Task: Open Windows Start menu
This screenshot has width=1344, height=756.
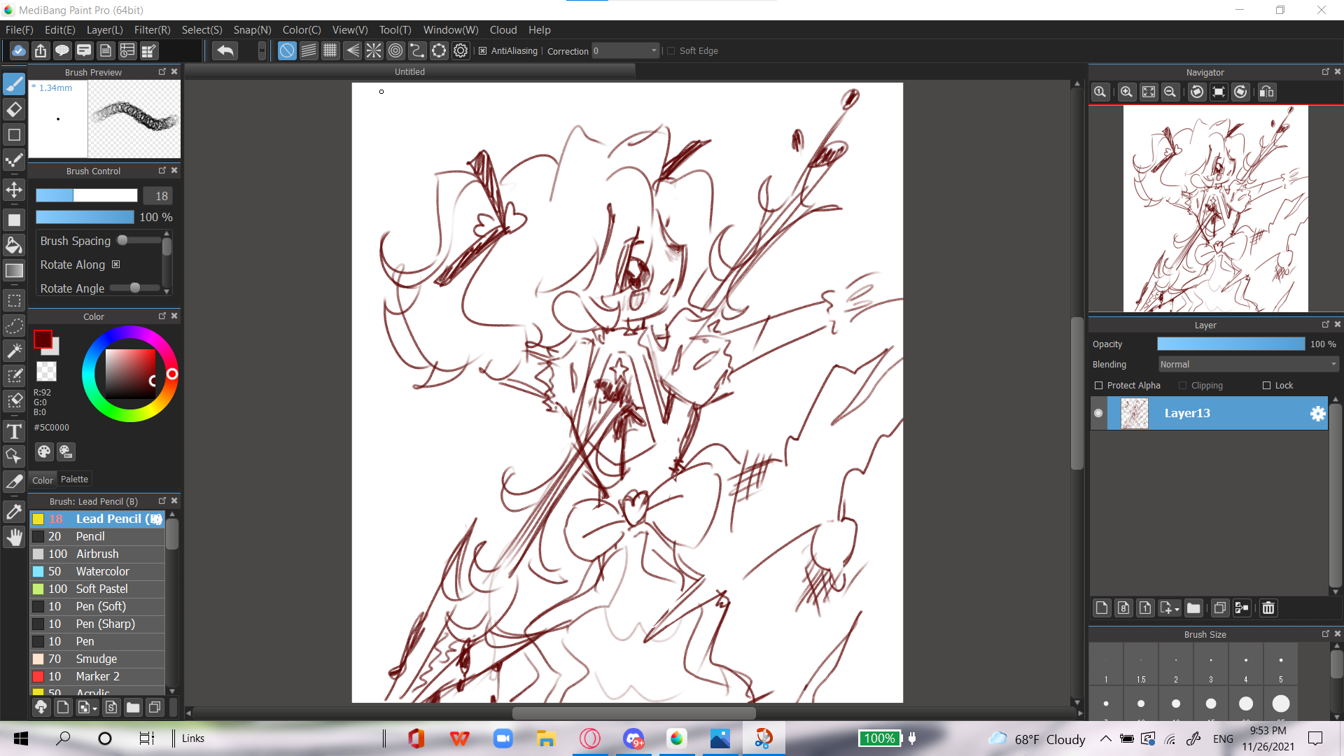Action: (x=21, y=738)
